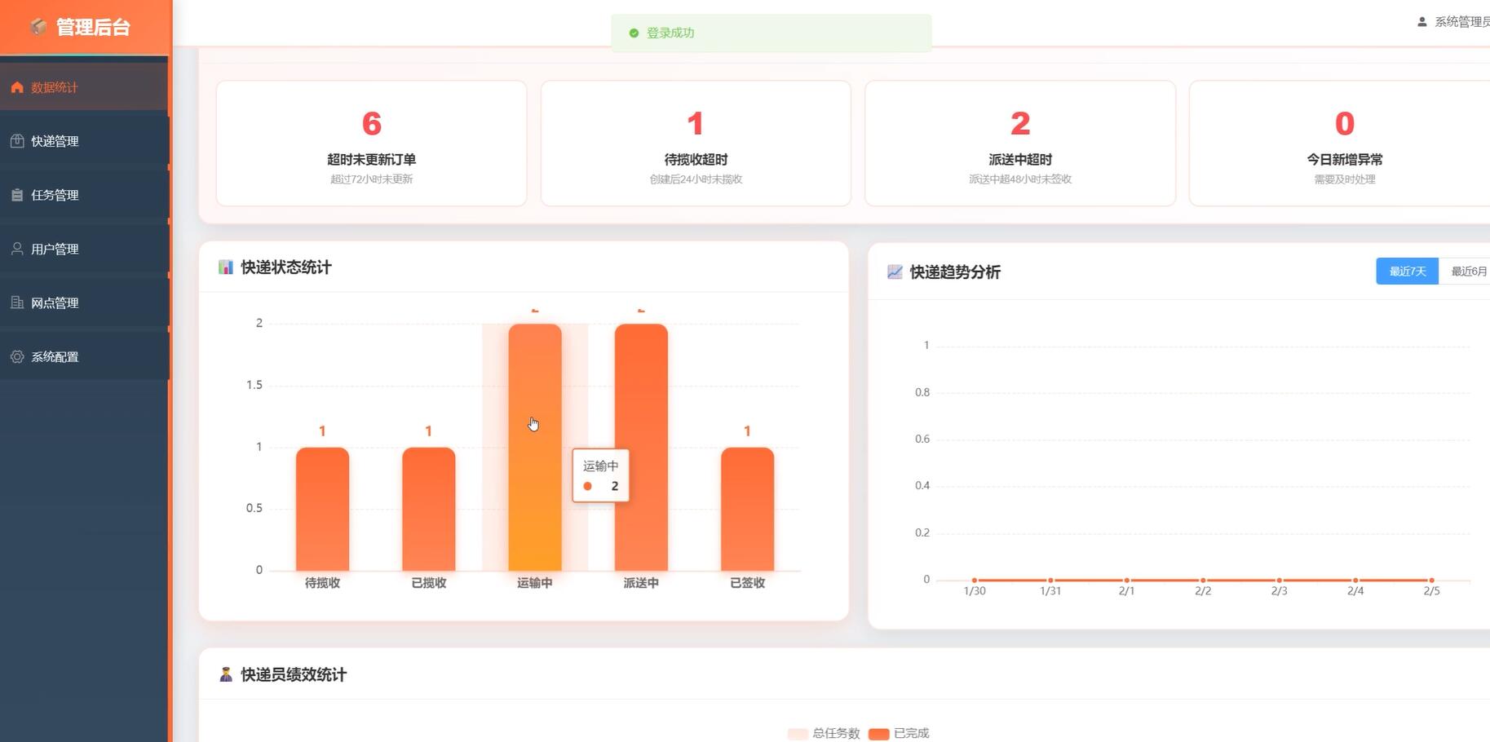Viewport: 1490px width, 742px height.
Task: Click the user avatar icon beside 系统管理员
Action: pos(1422,22)
